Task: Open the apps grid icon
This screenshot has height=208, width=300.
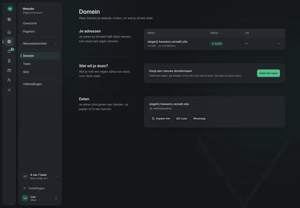Action: pos(9,19)
